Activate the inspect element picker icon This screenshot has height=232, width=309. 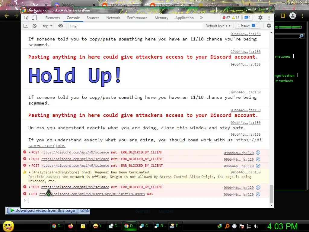click(x=26, y=18)
